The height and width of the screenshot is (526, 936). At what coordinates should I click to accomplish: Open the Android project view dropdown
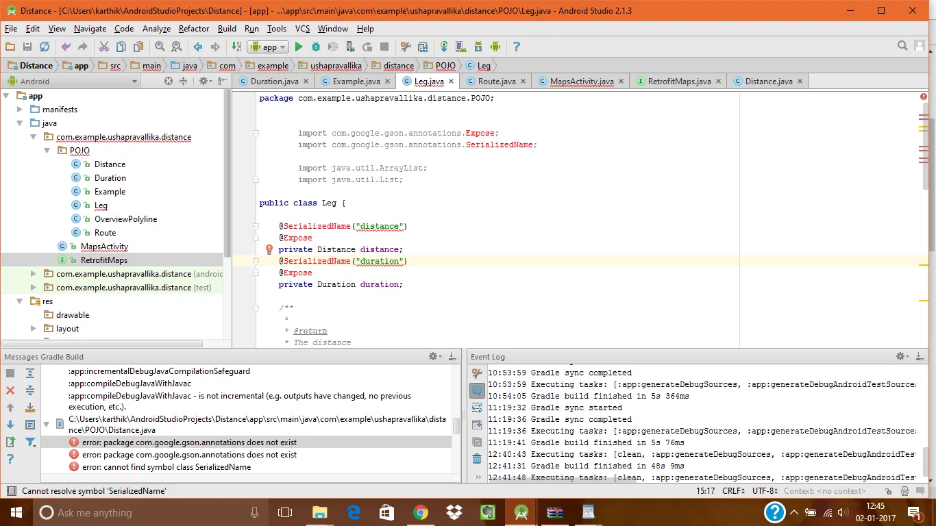(70, 81)
